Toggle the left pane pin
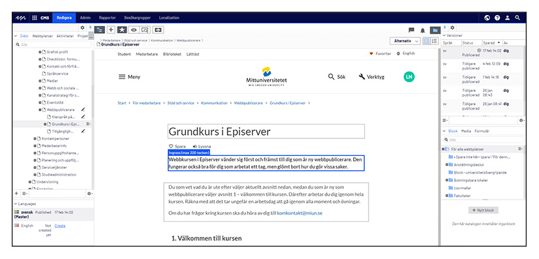 coord(90,27)
